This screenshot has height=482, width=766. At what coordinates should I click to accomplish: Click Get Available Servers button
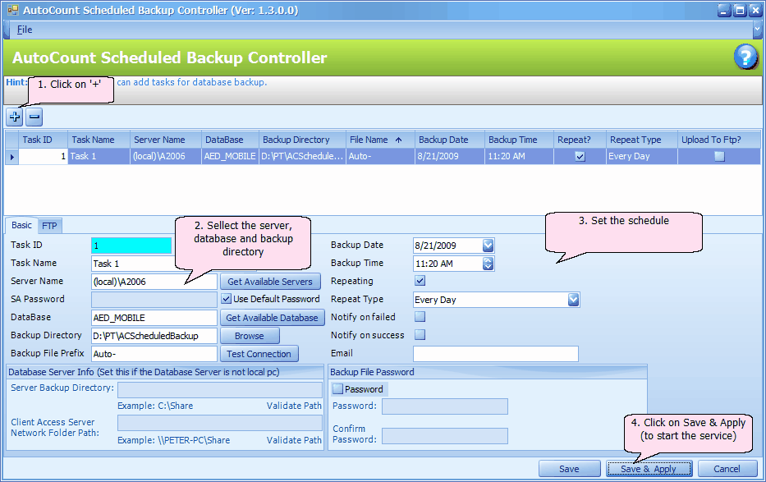(270, 282)
